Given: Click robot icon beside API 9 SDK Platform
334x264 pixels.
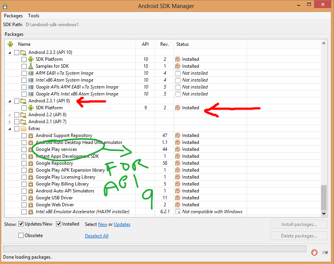Looking at the screenshot, I should point(31,108).
